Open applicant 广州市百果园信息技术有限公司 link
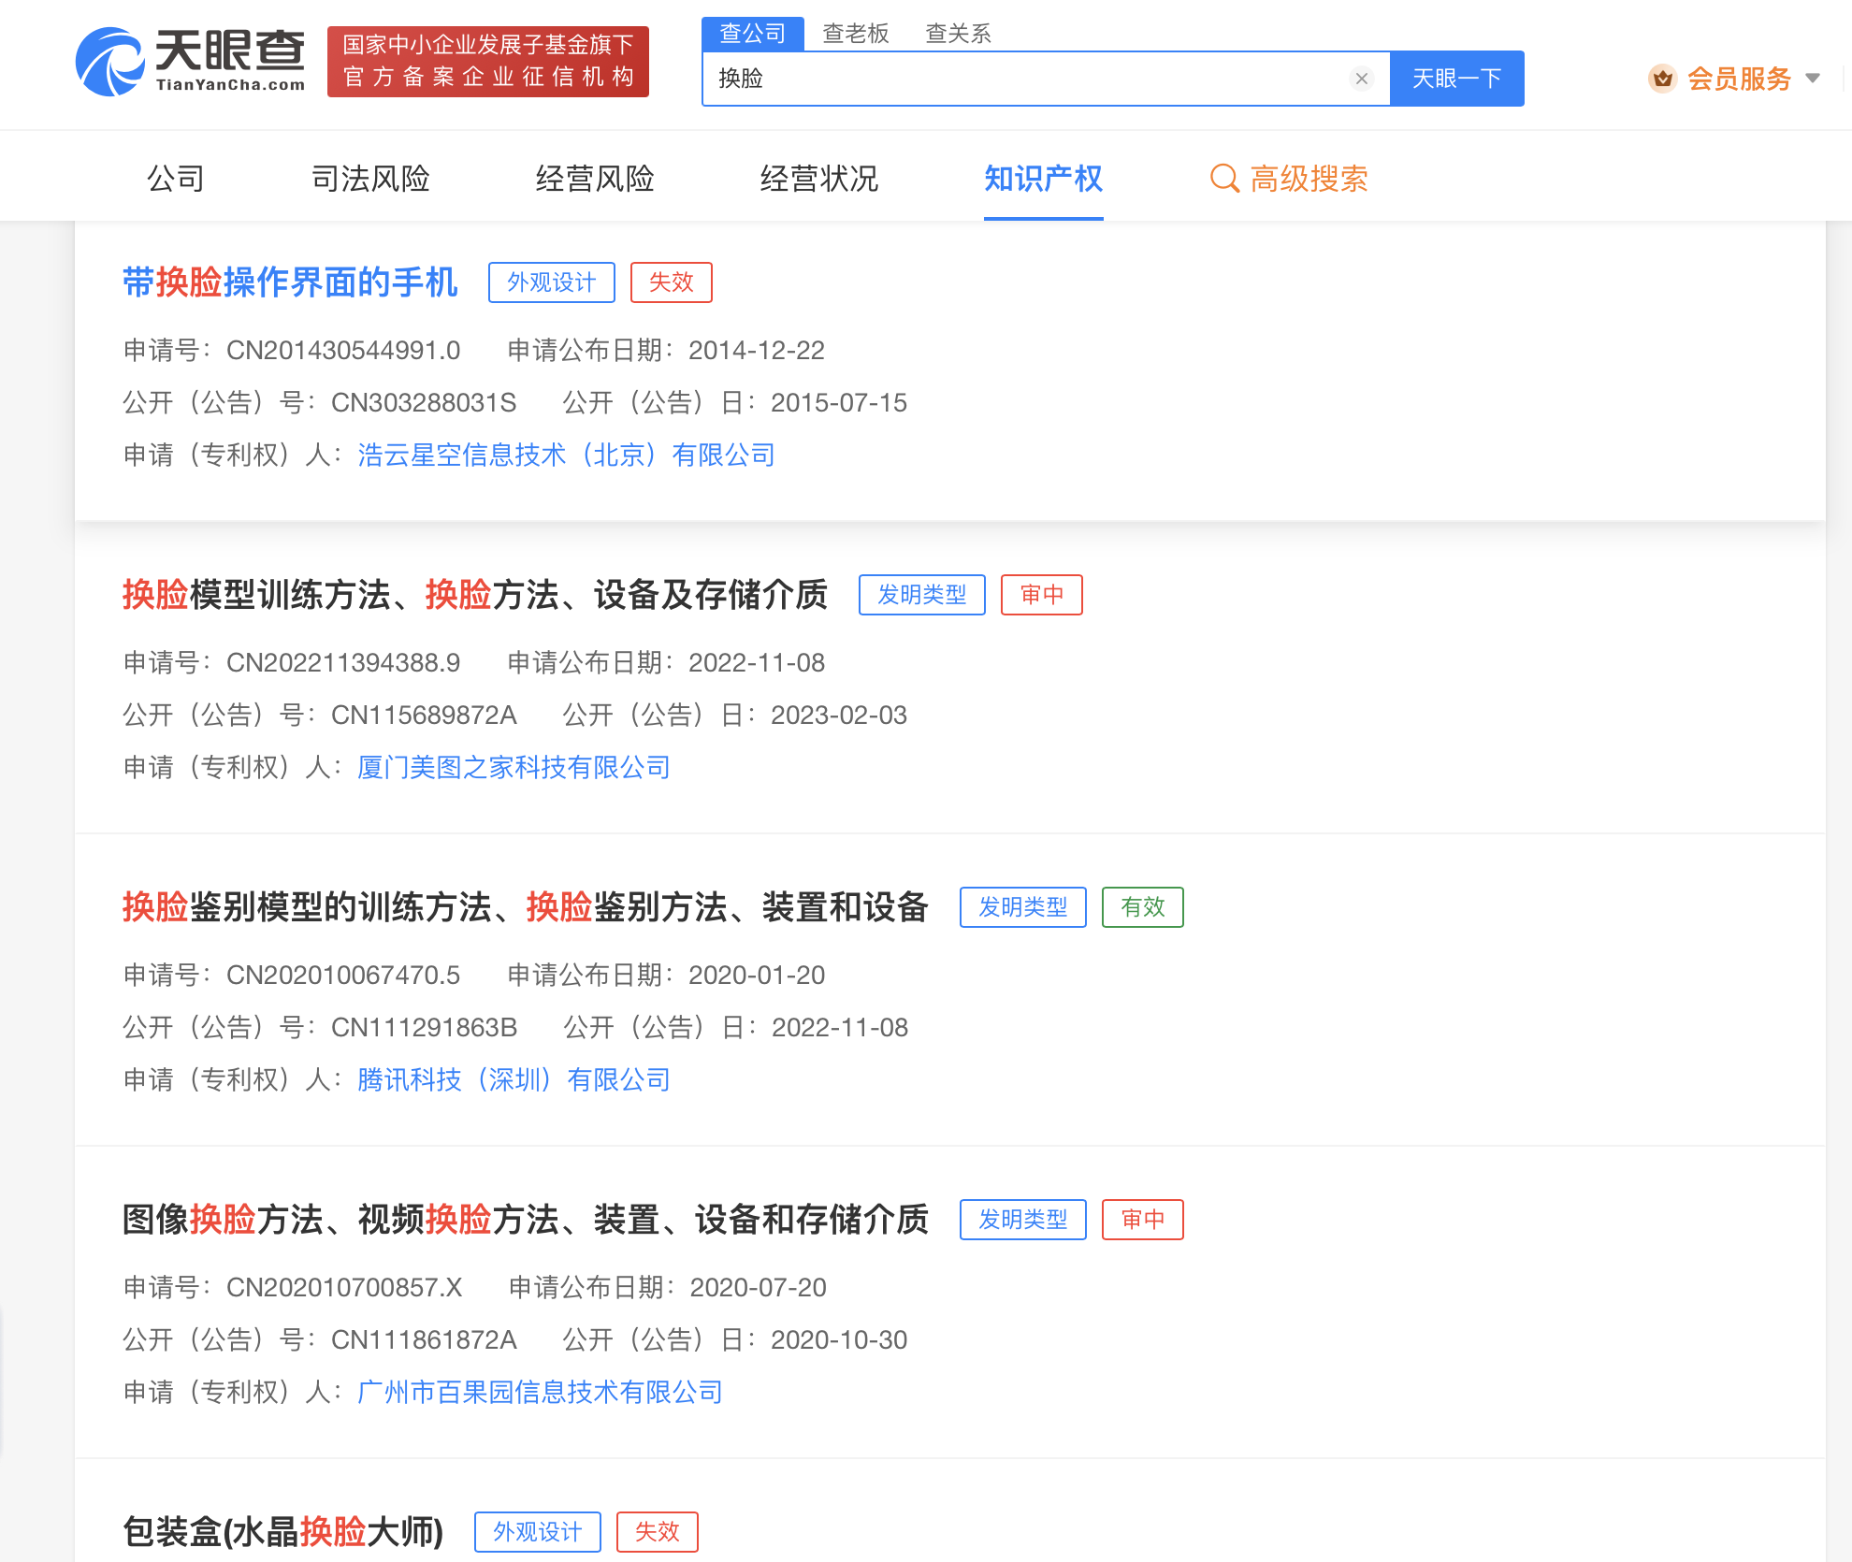Viewport: 1852px width, 1562px height. (540, 1392)
